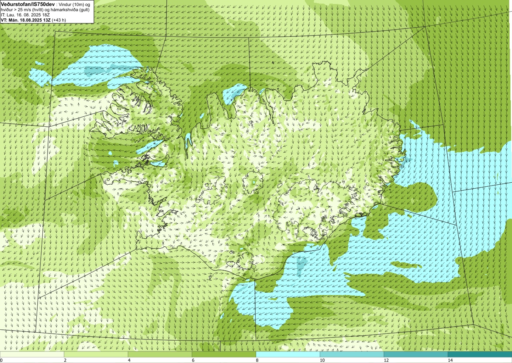Click the legend number '6'

click(193, 360)
